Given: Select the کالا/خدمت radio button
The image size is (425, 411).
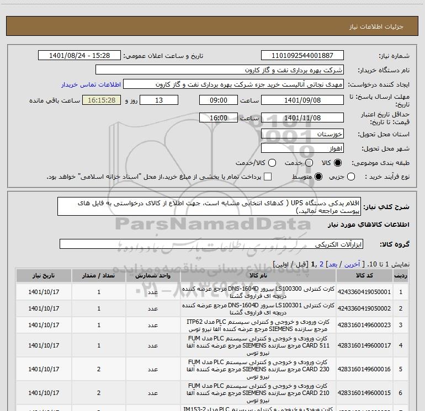Looking at the screenshot, I should [x=272, y=163].
